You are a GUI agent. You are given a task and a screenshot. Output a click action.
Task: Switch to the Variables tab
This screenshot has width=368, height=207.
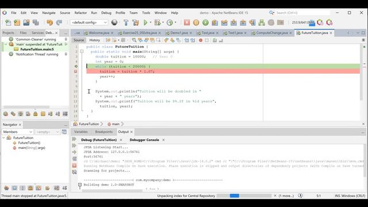80,132
